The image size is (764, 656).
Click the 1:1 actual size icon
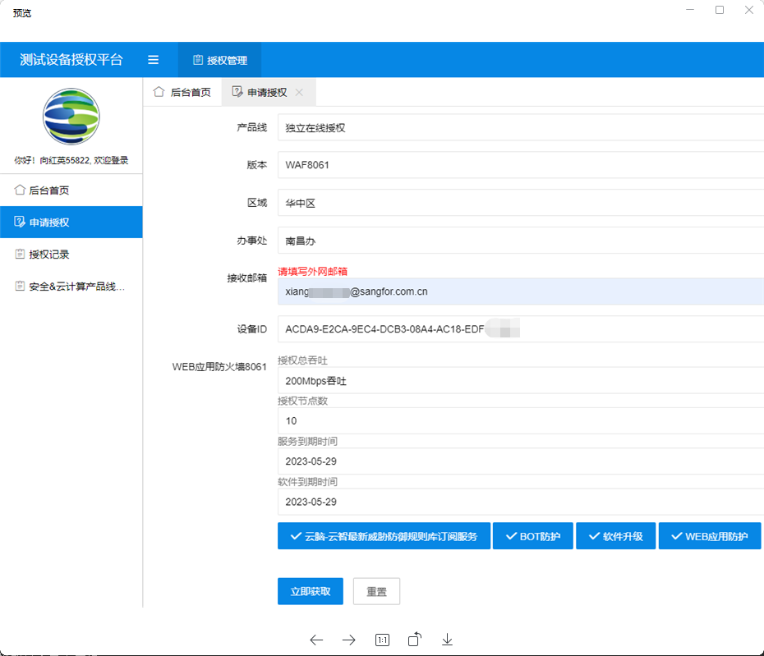click(x=382, y=640)
